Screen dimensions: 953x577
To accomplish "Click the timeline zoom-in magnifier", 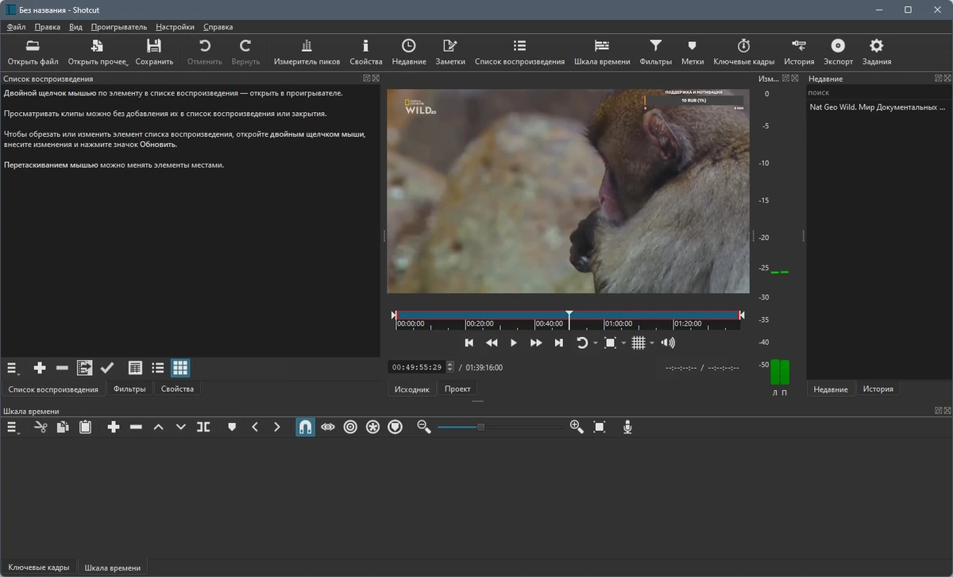I will click(577, 427).
